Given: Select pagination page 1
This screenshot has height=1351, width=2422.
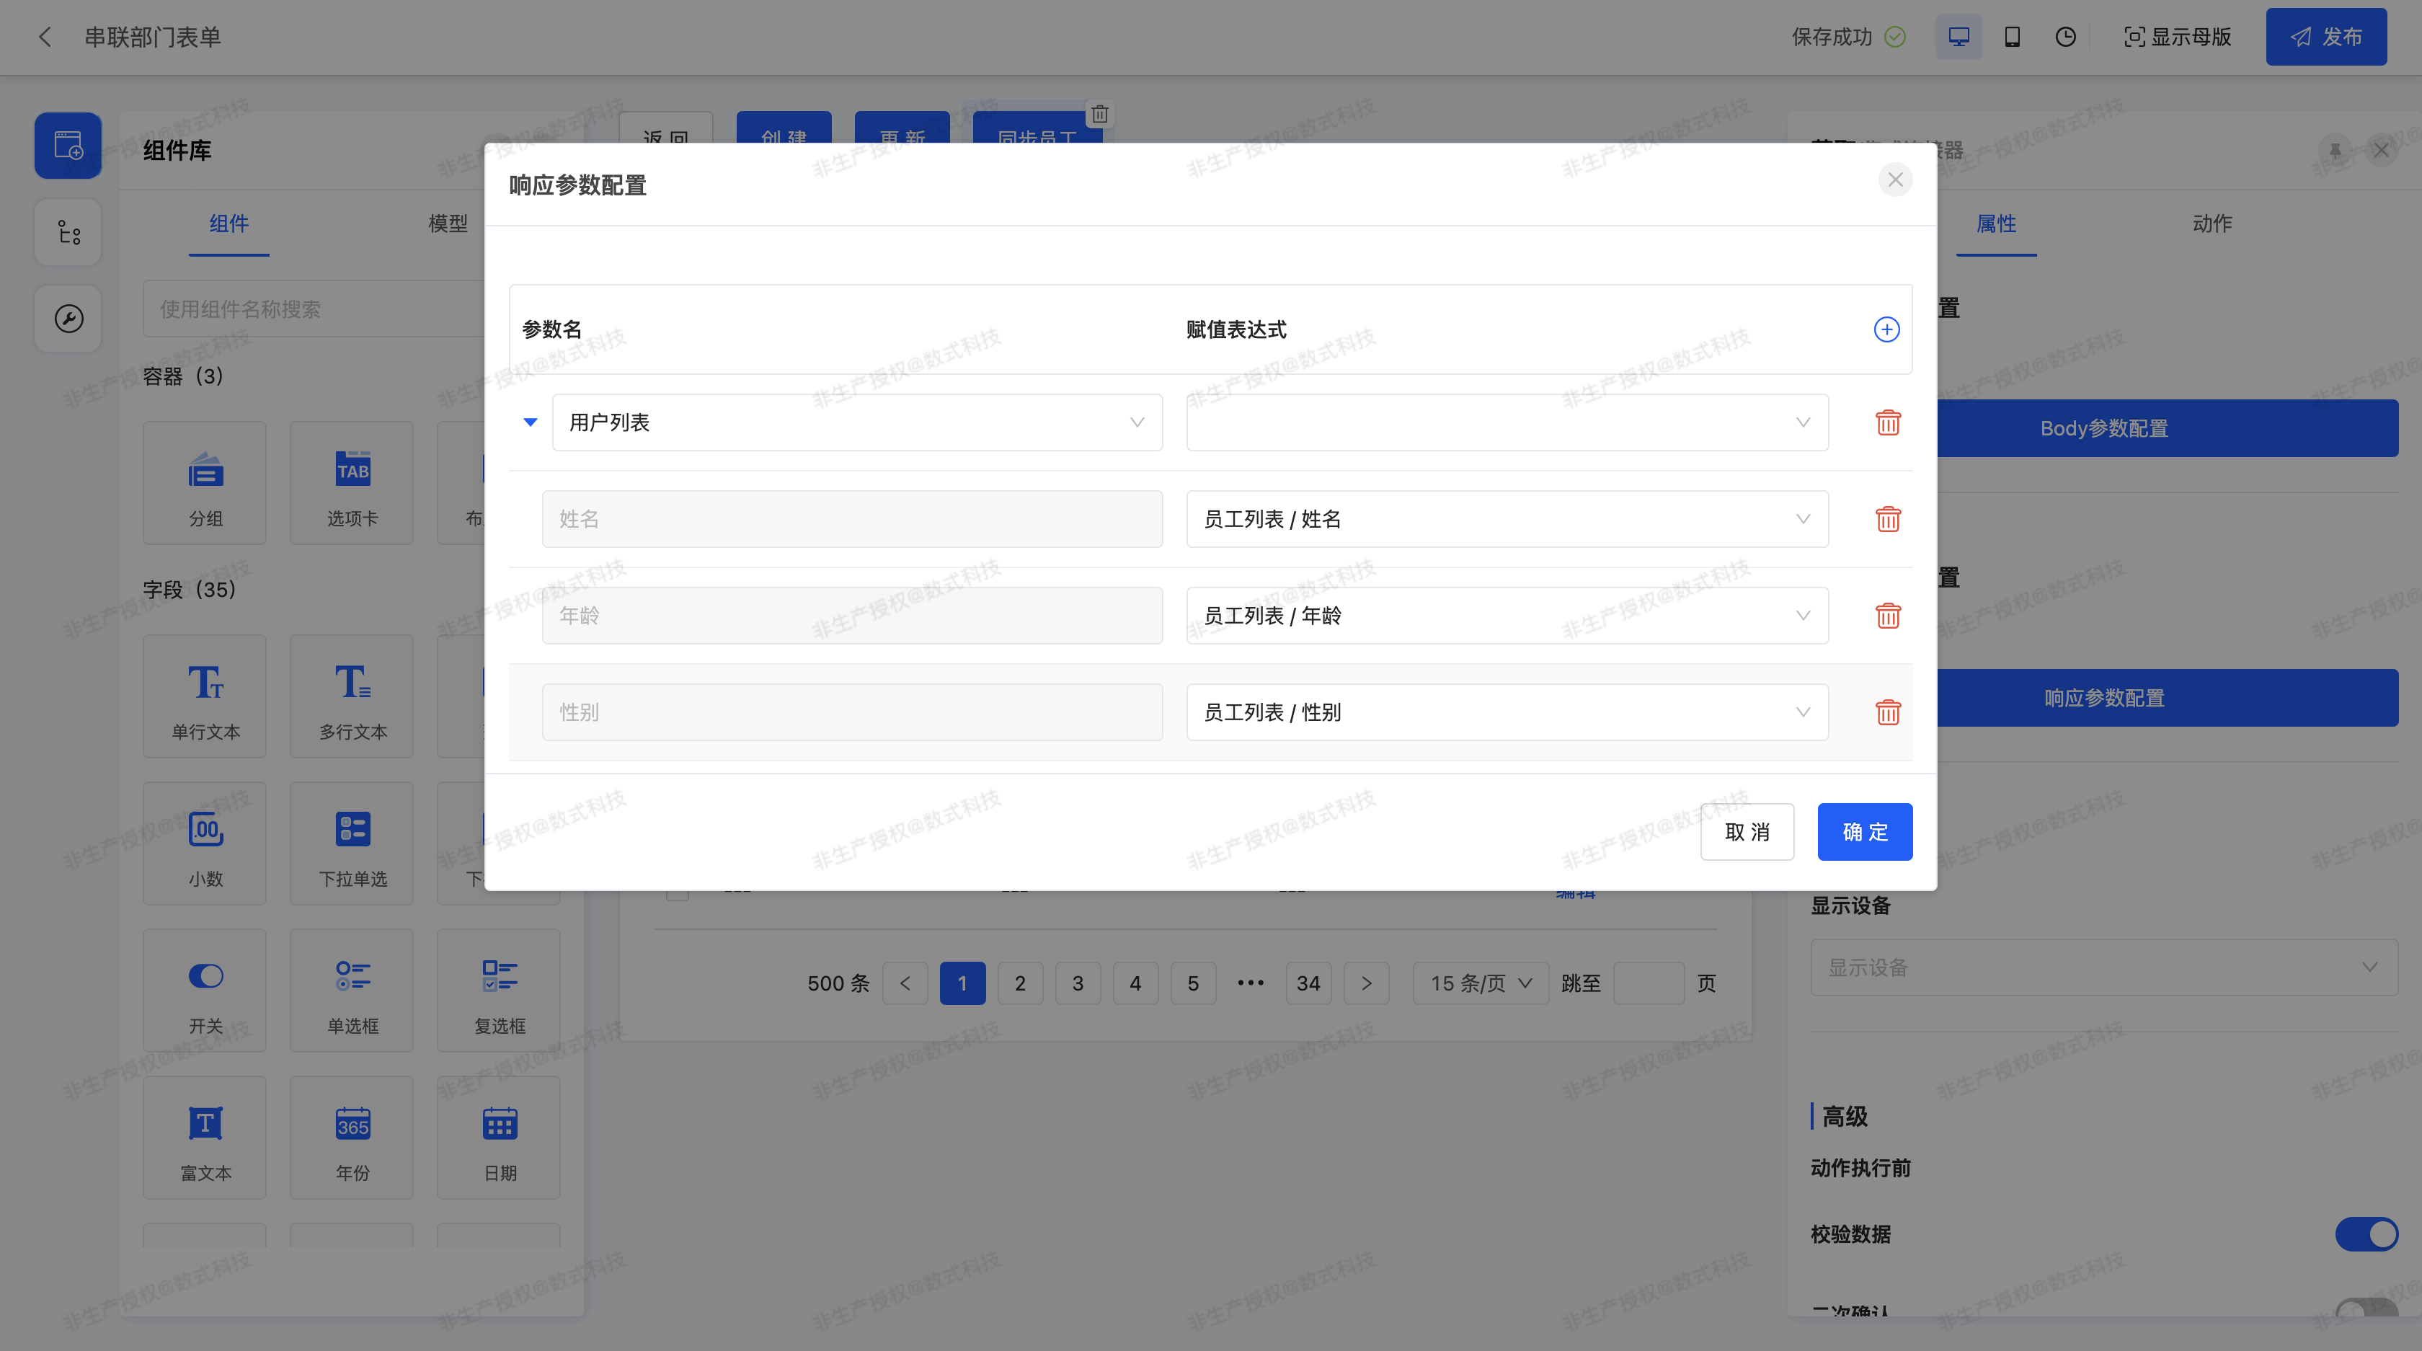Looking at the screenshot, I should (x=963, y=983).
